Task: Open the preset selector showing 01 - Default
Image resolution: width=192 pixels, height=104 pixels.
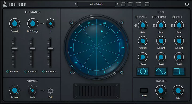Action: pos(97,4)
